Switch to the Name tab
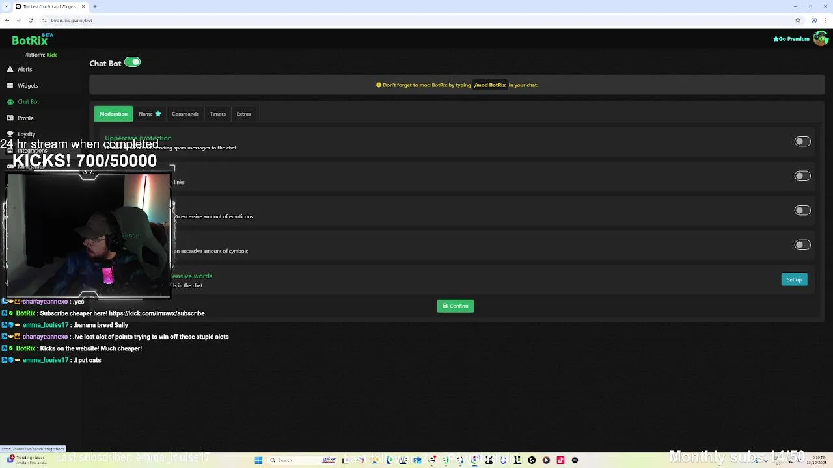The height and width of the screenshot is (468, 833). tap(149, 114)
